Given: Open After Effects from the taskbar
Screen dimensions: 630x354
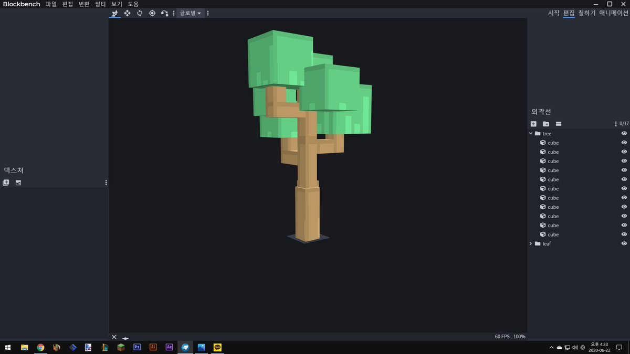Looking at the screenshot, I should [169, 347].
